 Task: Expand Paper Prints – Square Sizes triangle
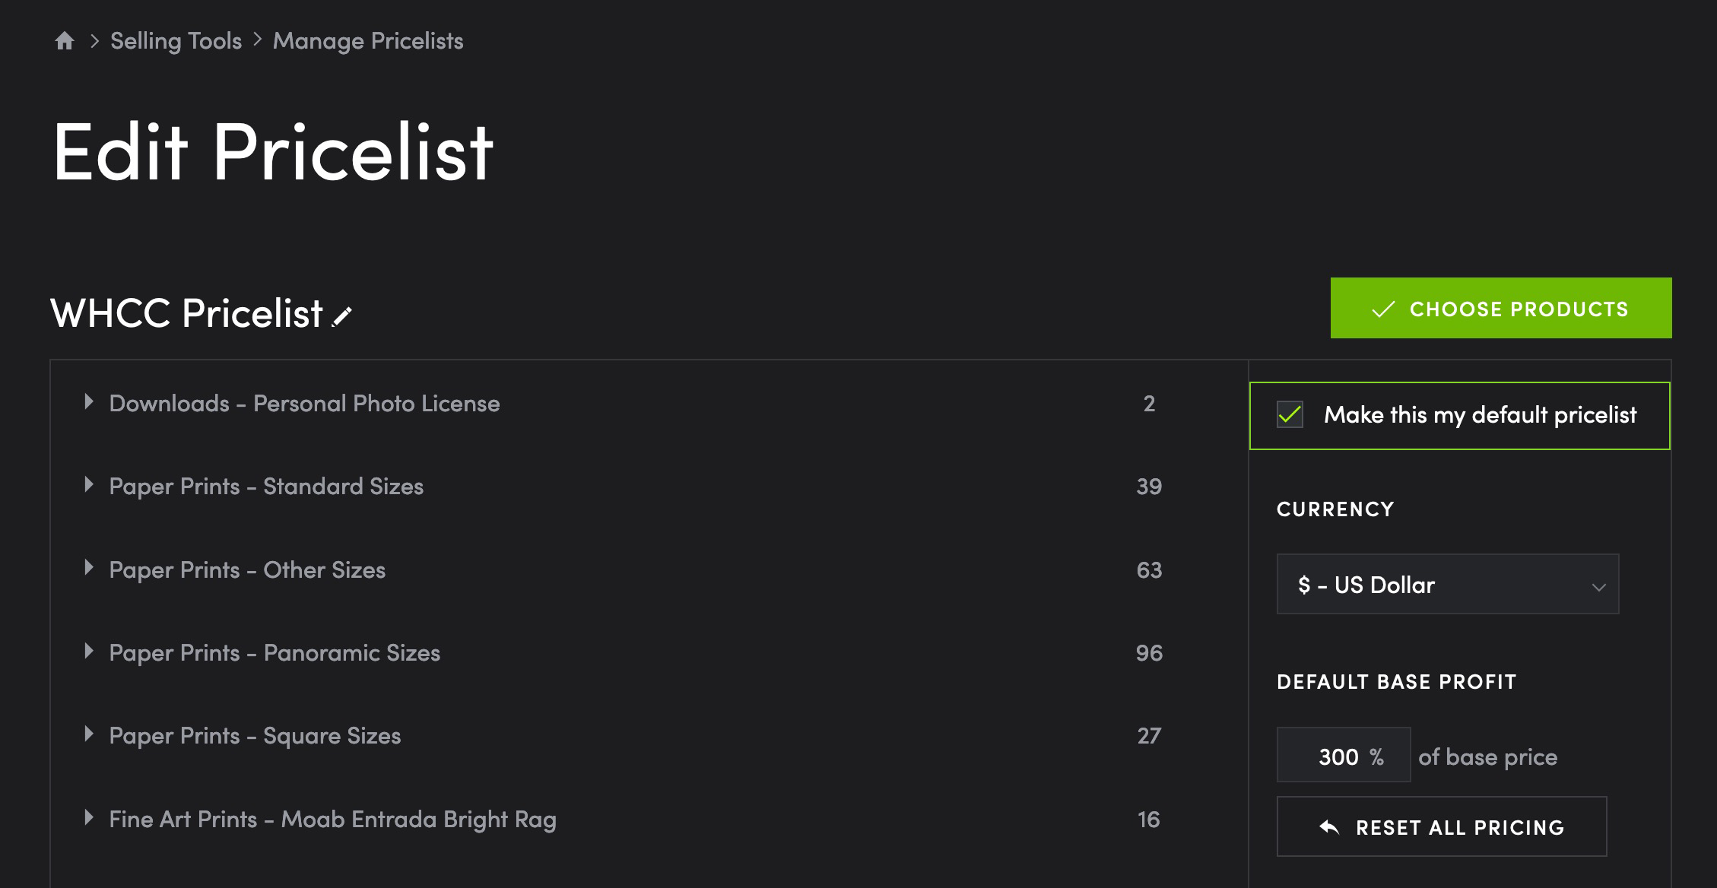coord(89,734)
